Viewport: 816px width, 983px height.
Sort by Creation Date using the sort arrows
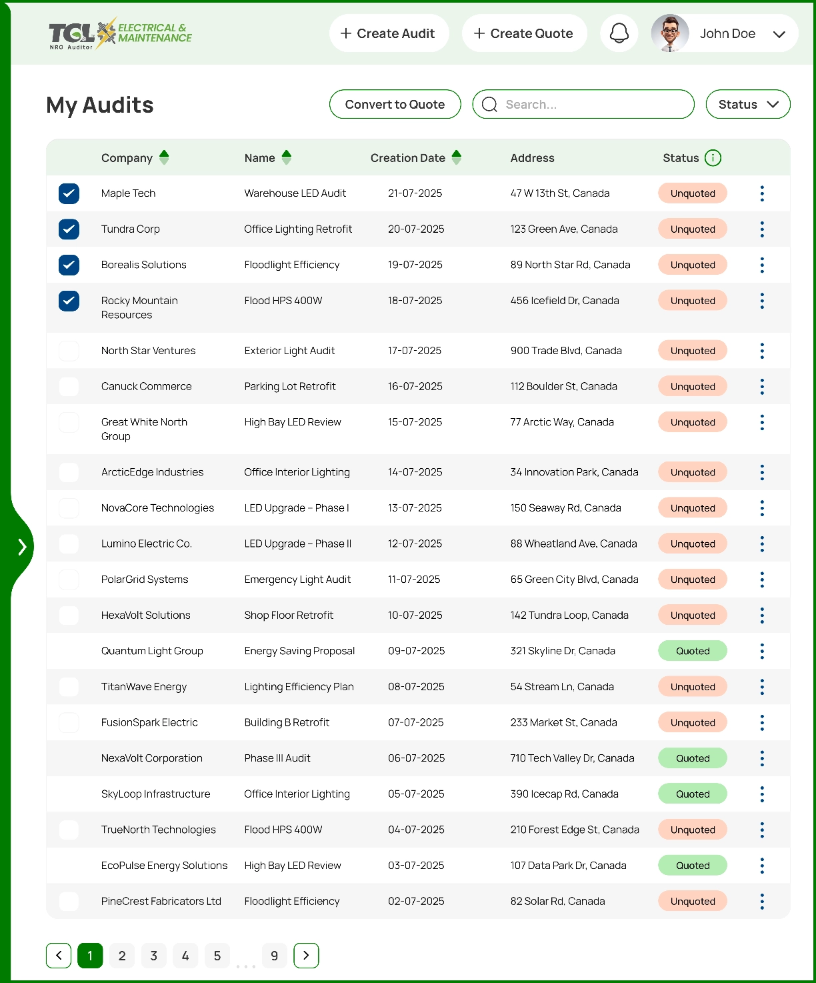point(456,157)
